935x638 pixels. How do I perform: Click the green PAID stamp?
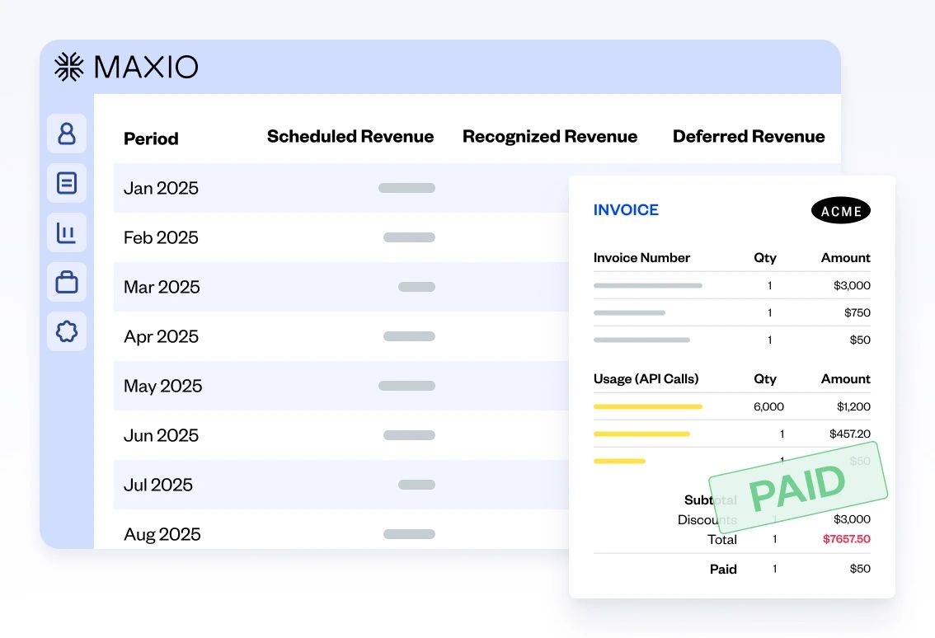click(797, 487)
